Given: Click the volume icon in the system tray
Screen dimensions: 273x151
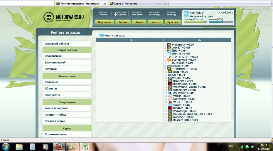Looking at the screenshot, I should [x=253, y=146].
